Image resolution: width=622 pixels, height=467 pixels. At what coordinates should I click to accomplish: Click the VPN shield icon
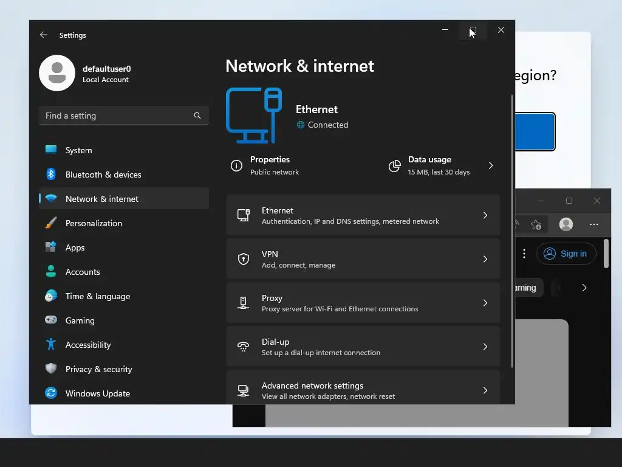(243, 259)
